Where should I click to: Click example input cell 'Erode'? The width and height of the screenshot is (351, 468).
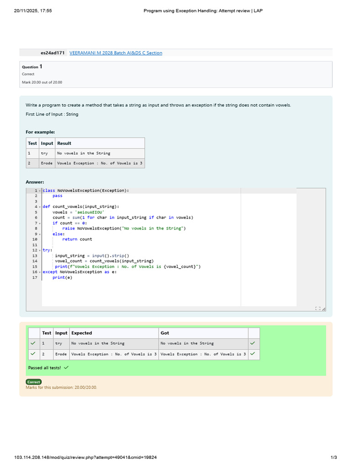47,163
